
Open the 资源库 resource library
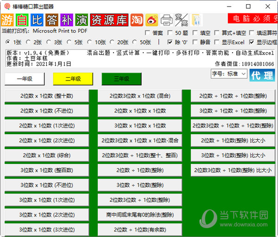[109, 20]
